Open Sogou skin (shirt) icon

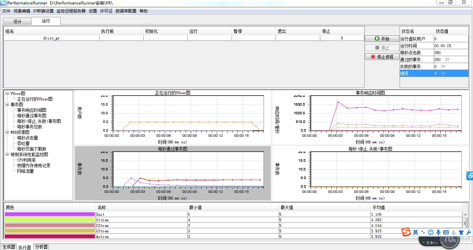(x=461, y=232)
